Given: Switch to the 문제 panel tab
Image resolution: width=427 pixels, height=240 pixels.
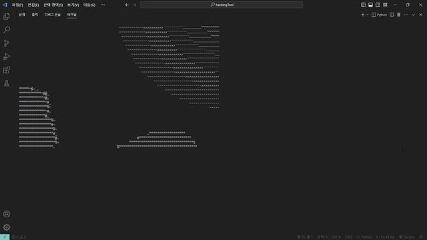Looking at the screenshot, I should 22,15.
